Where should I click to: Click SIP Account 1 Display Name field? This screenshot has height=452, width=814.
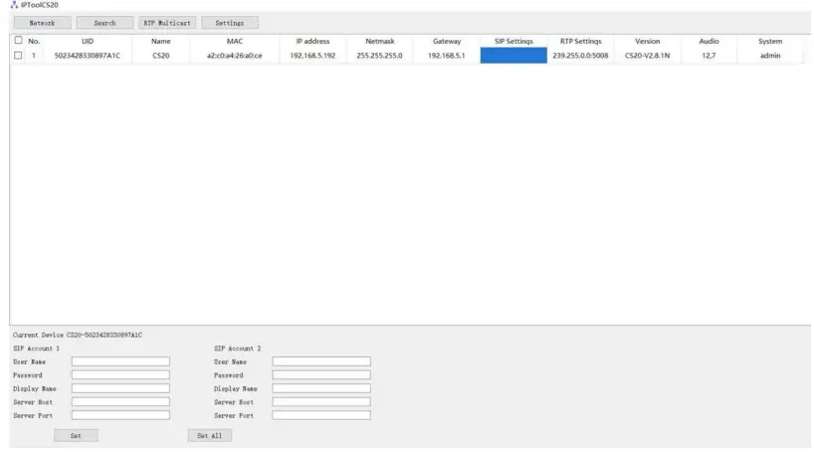[120, 388]
